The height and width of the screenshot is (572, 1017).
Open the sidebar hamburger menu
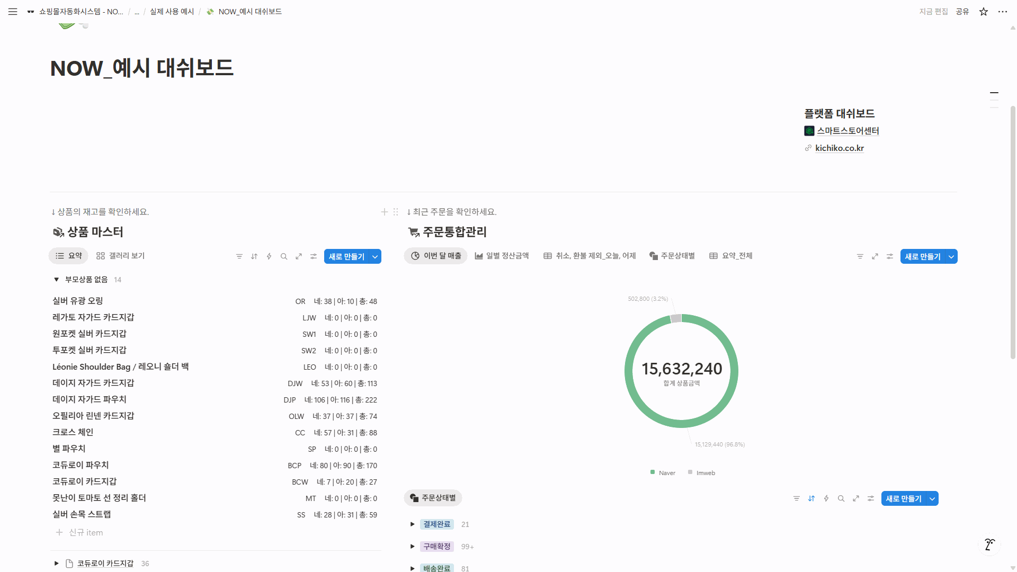pos(13,12)
